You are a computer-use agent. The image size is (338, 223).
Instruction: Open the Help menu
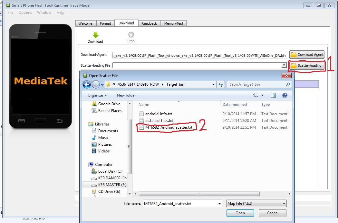(60, 13)
